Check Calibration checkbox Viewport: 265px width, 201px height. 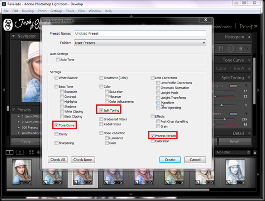[x=152, y=141]
